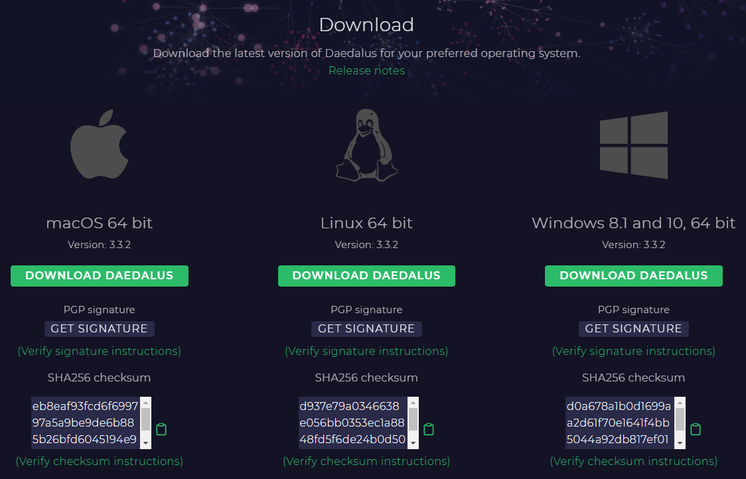Click 'PGP signature' label under macOS
This screenshot has width=746, height=479.
100,310
